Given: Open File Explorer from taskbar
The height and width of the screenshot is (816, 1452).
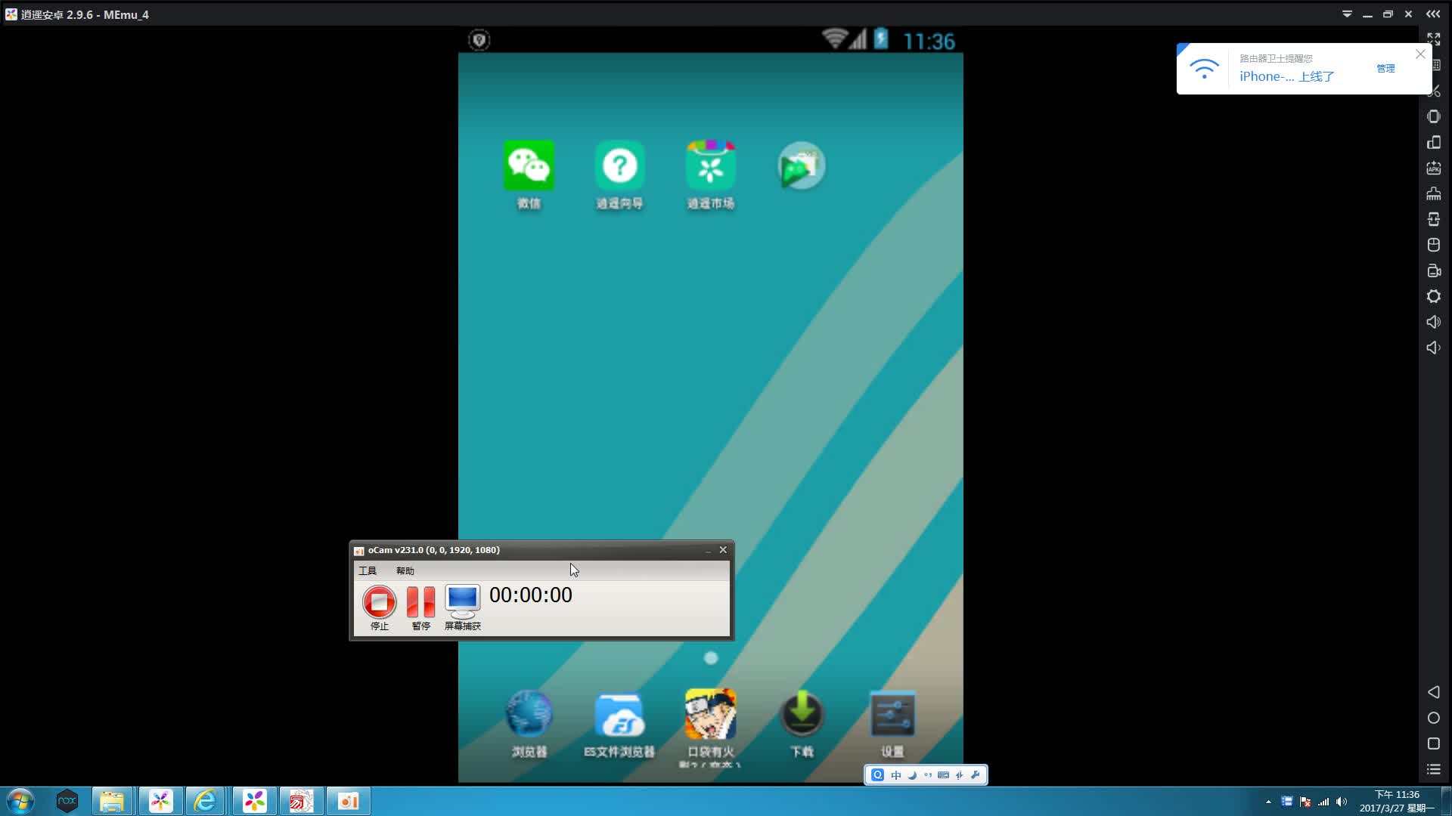Looking at the screenshot, I should pyautogui.click(x=112, y=801).
